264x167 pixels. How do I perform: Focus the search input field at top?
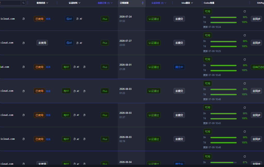[11, 3]
